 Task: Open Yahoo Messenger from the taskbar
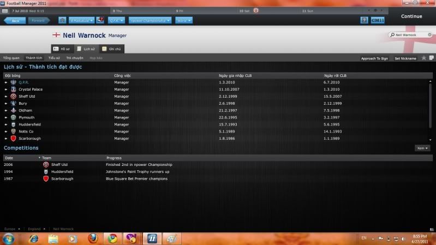132,238
